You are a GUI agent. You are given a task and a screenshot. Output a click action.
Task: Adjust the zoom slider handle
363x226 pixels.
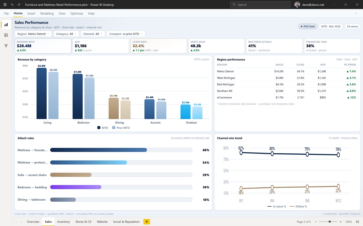click(330, 222)
